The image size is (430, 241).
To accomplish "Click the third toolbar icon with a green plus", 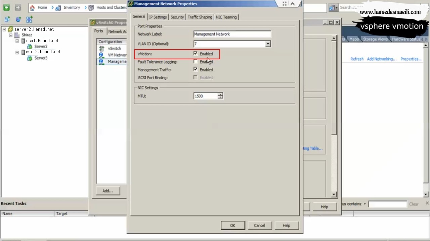I will [29, 19].
